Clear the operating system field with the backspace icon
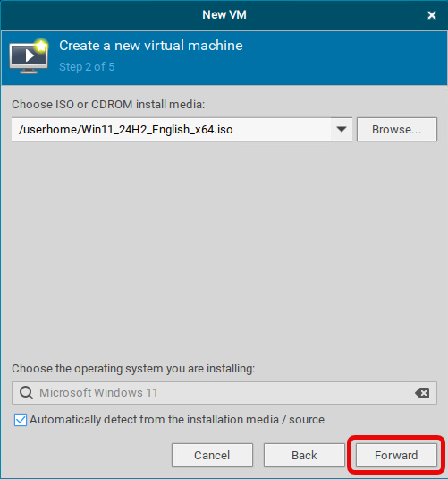The height and width of the screenshot is (479, 448). click(x=422, y=393)
